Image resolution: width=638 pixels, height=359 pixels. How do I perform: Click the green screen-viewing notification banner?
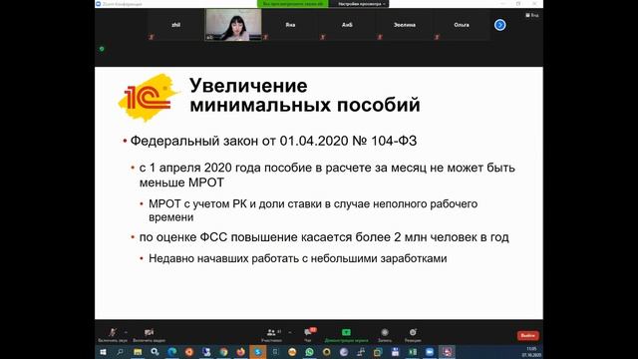click(292, 4)
